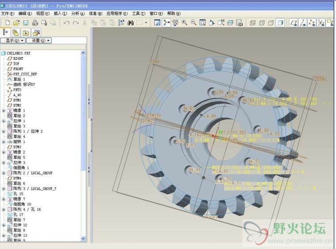This screenshot has width=336, height=249.
Task: Switch display to hidden line
Action: (262, 23)
